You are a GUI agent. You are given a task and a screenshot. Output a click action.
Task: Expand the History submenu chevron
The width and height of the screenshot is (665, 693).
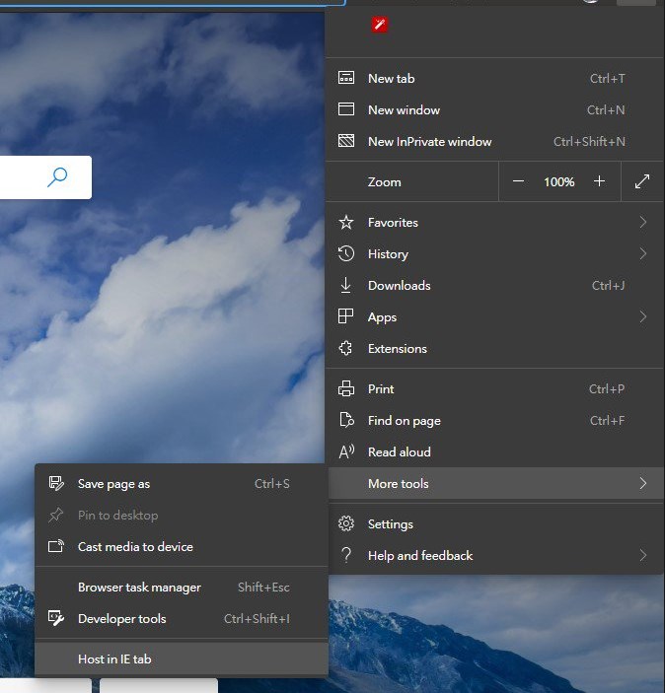click(x=643, y=254)
